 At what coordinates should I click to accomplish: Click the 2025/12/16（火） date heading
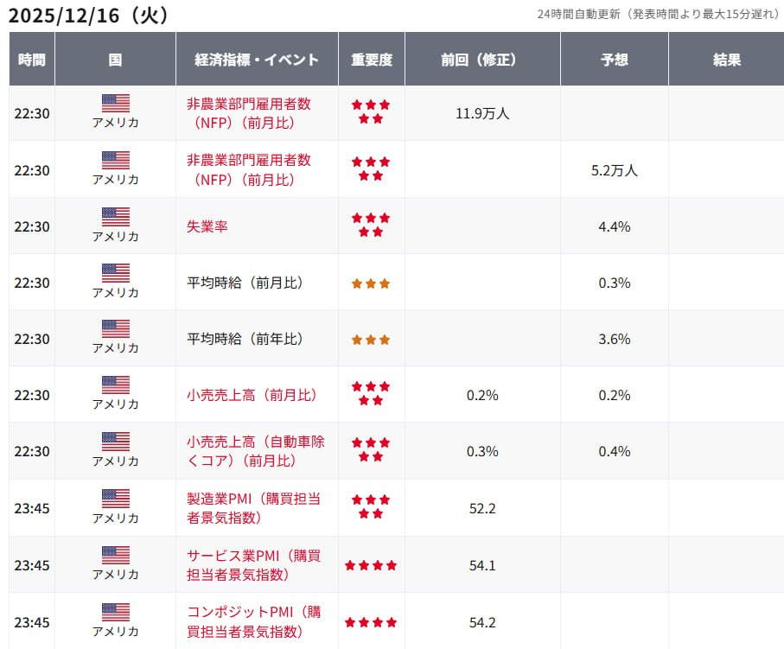coord(88,15)
